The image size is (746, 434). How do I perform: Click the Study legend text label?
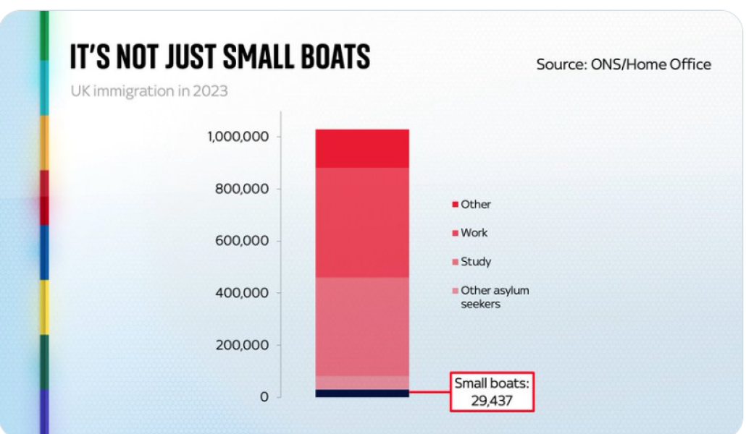click(x=476, y=262)
